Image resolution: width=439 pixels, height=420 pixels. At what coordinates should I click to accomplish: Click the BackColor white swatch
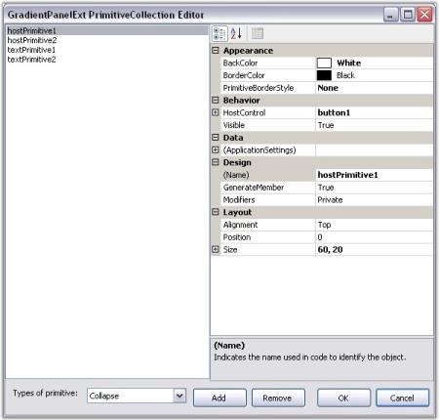(324, 63)
